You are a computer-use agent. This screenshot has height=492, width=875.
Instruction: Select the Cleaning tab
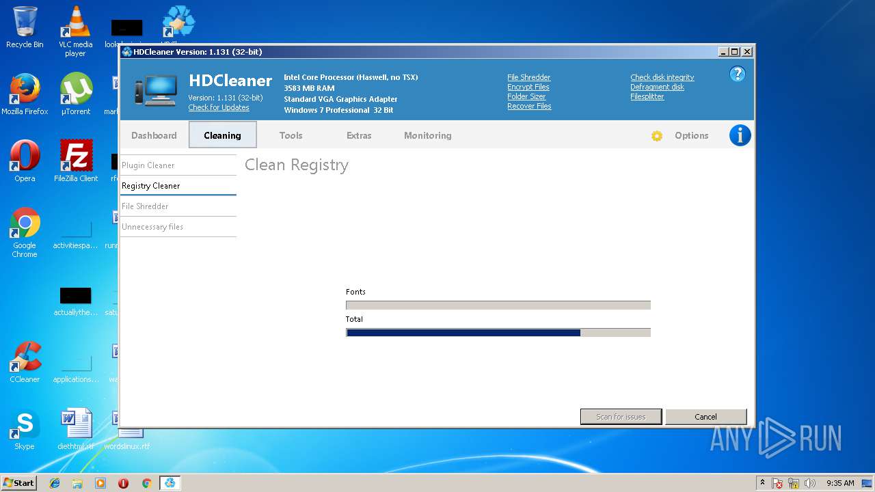222,135
